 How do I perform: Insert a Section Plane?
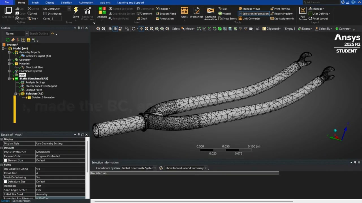(166, 14)
